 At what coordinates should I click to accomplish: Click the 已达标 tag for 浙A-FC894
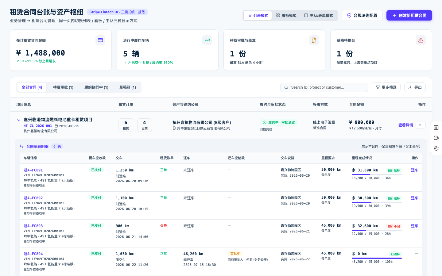pyautogui.click(x=395, y=254)
